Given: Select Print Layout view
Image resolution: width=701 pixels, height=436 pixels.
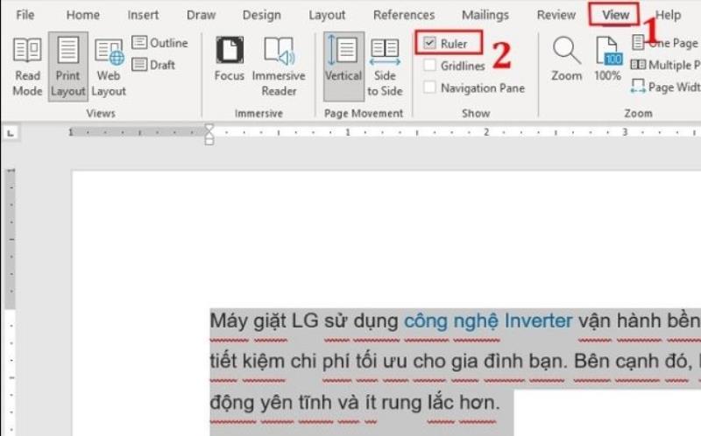Looking at the screenshot, I should coord(68,67).
